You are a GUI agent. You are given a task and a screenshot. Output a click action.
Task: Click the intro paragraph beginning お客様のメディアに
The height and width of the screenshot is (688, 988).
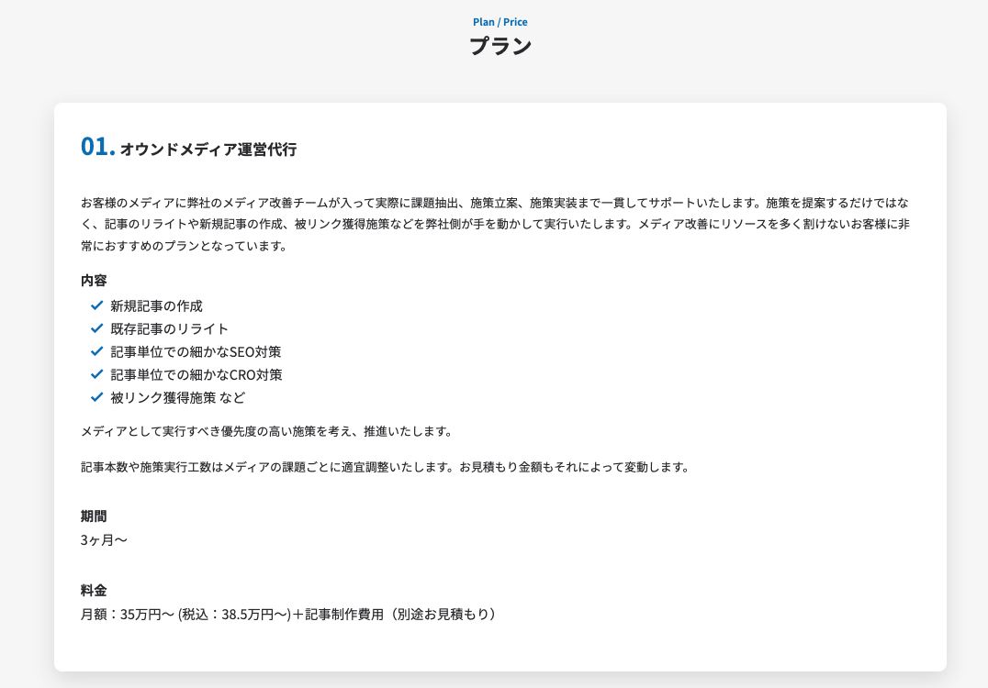point(495,224)
